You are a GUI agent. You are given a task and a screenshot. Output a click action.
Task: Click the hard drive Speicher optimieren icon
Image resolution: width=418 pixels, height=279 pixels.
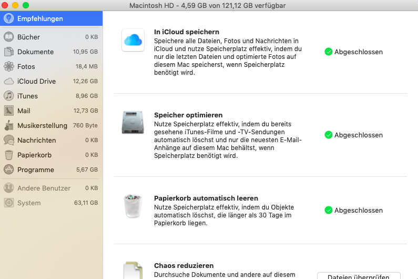[133, 123]
